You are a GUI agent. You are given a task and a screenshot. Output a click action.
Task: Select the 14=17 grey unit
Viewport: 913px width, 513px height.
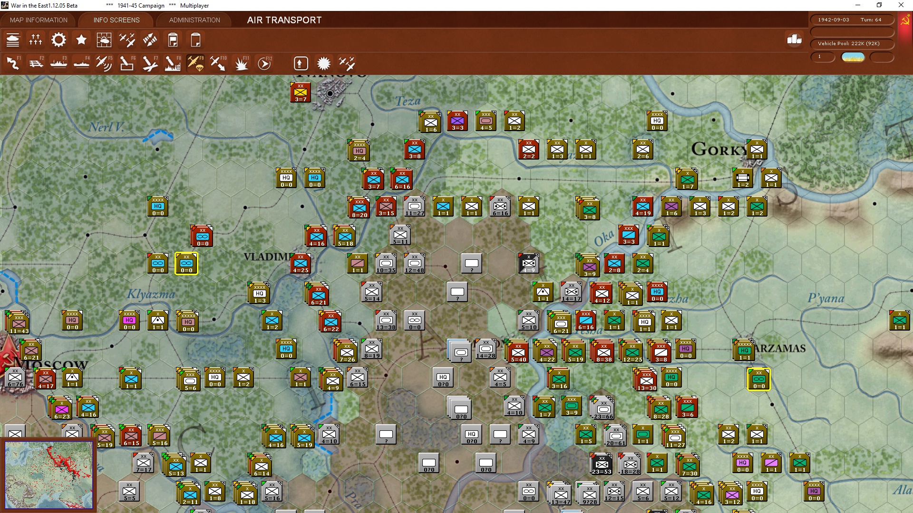coord(571,292)
